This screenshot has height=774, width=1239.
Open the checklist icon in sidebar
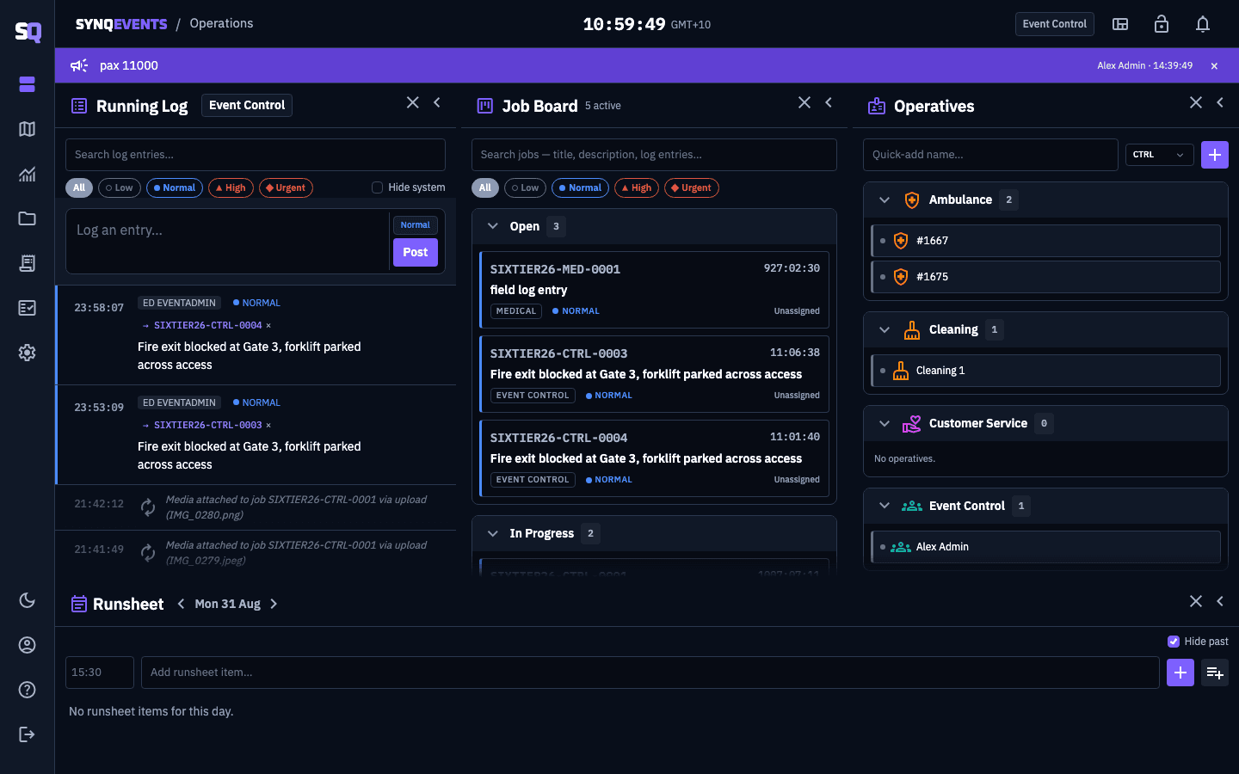click(27, 308)
